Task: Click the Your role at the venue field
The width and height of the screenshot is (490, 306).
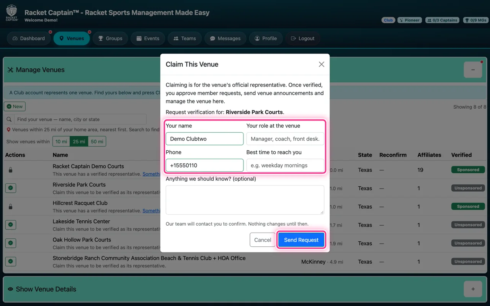Action: coord(285,139)
